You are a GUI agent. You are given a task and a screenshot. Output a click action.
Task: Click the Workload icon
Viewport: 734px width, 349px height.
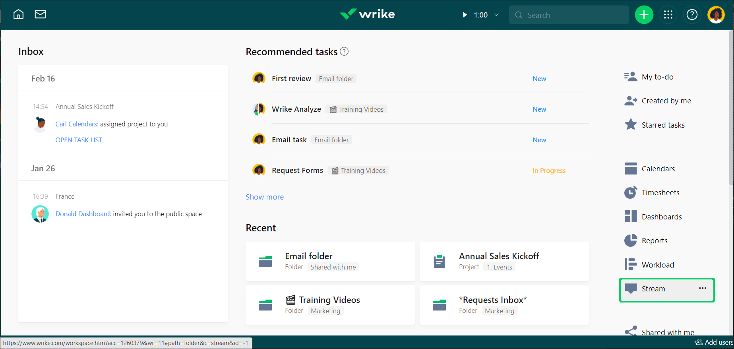[x=631, y=264]
